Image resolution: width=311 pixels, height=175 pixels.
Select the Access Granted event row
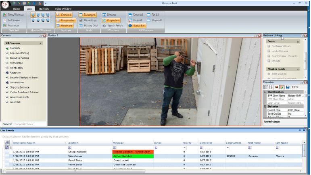[154, 156]
